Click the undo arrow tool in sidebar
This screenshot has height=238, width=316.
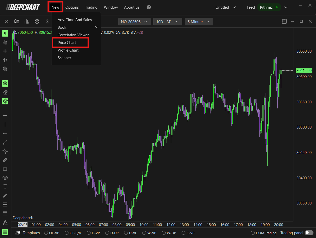(x=5, y=60)
